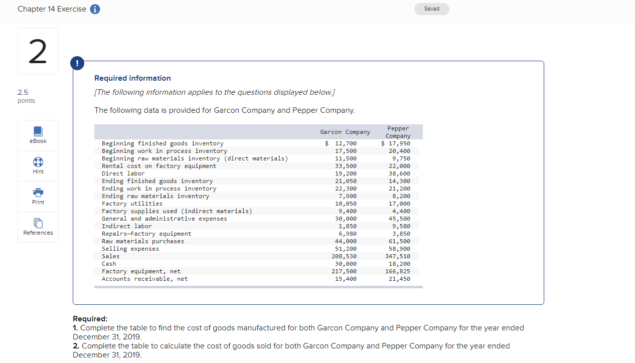Select the Beginning raw materials inventory row
Screen dimensions: 635x363
pyautogui.click(x=258, y=158)
